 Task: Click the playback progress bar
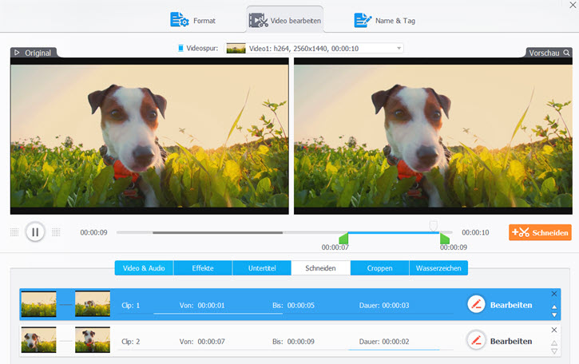pos(284,232)
